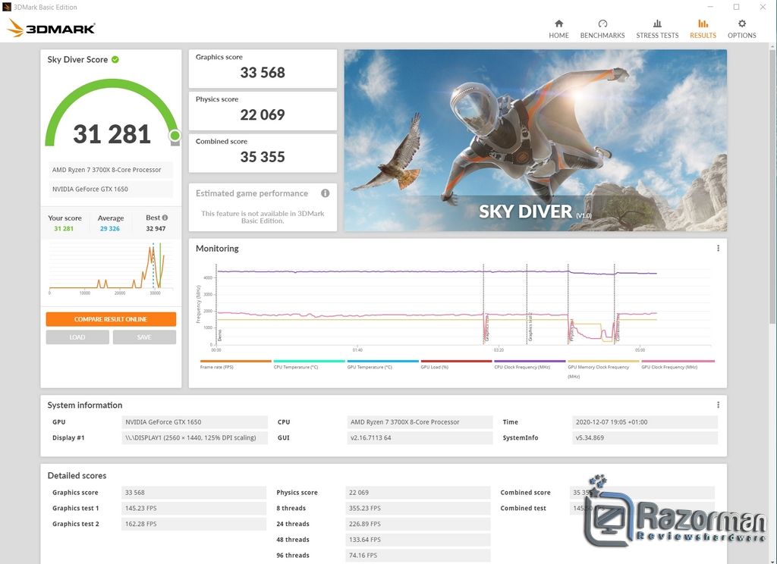Click the SystemInfo value v5.34.869

[645, 437]
